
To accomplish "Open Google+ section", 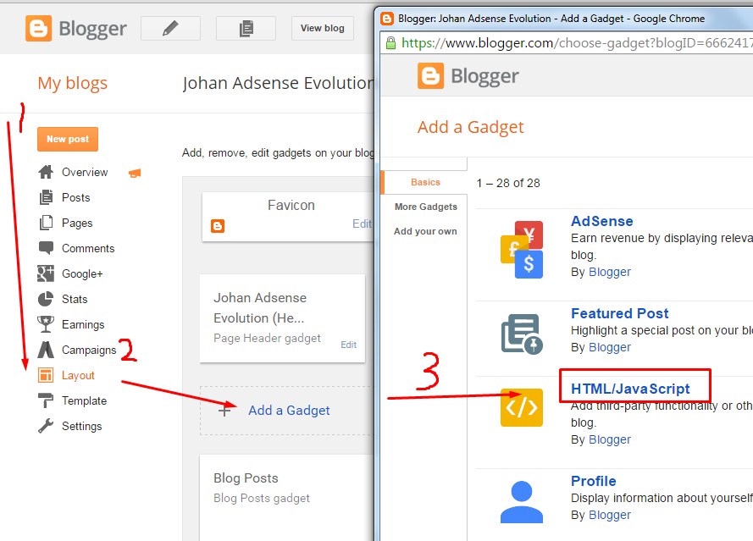I will [x=82, y=274].
